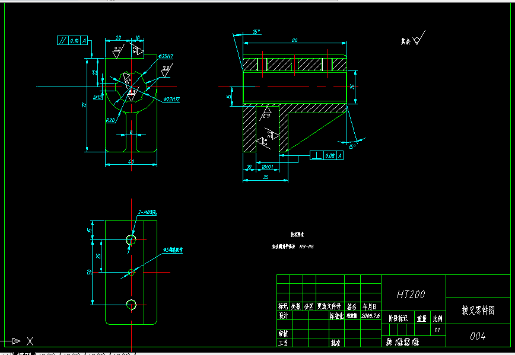Click the 18H11 slot dimension
This screenshot has width=515, height=355.
pyautogui.click(x=268, y=167)
